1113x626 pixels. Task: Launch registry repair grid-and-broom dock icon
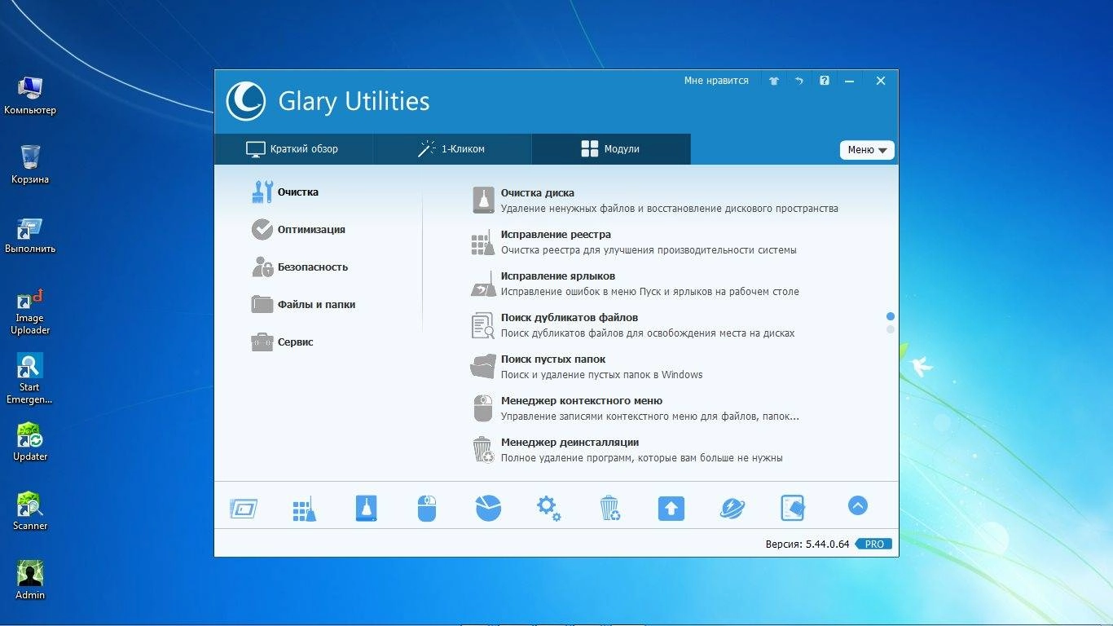[304, 509]
